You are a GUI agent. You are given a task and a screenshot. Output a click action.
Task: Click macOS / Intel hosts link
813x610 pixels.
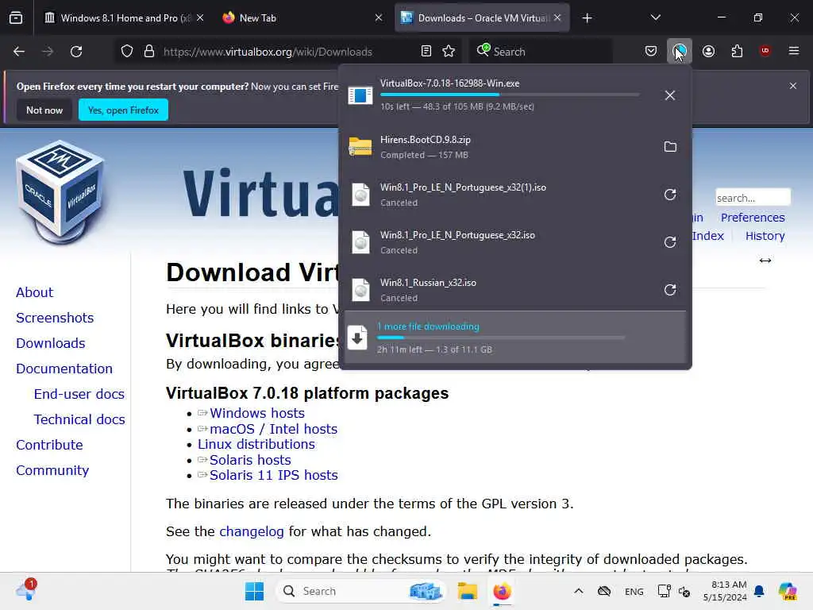pos(273,429)
